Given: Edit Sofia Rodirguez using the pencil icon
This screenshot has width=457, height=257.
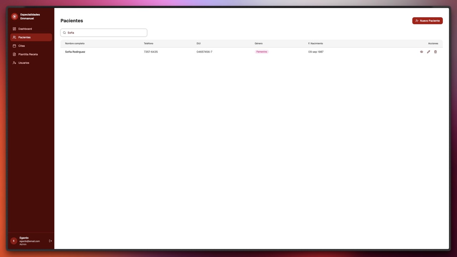Looking at the screenshot, I should pyautogui.click(x=428, y=52).
